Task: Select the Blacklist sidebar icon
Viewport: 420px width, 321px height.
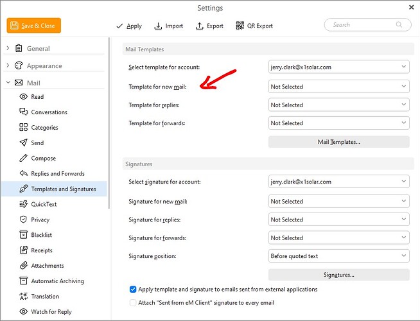Action: 24,235
